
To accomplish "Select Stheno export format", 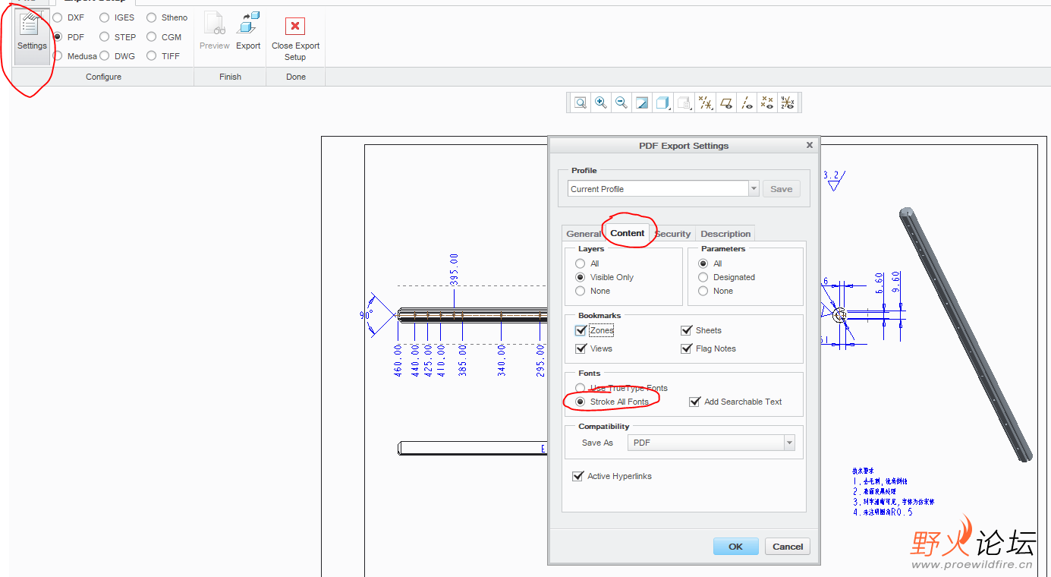I will pyautogui.click(x=152, y=17).
